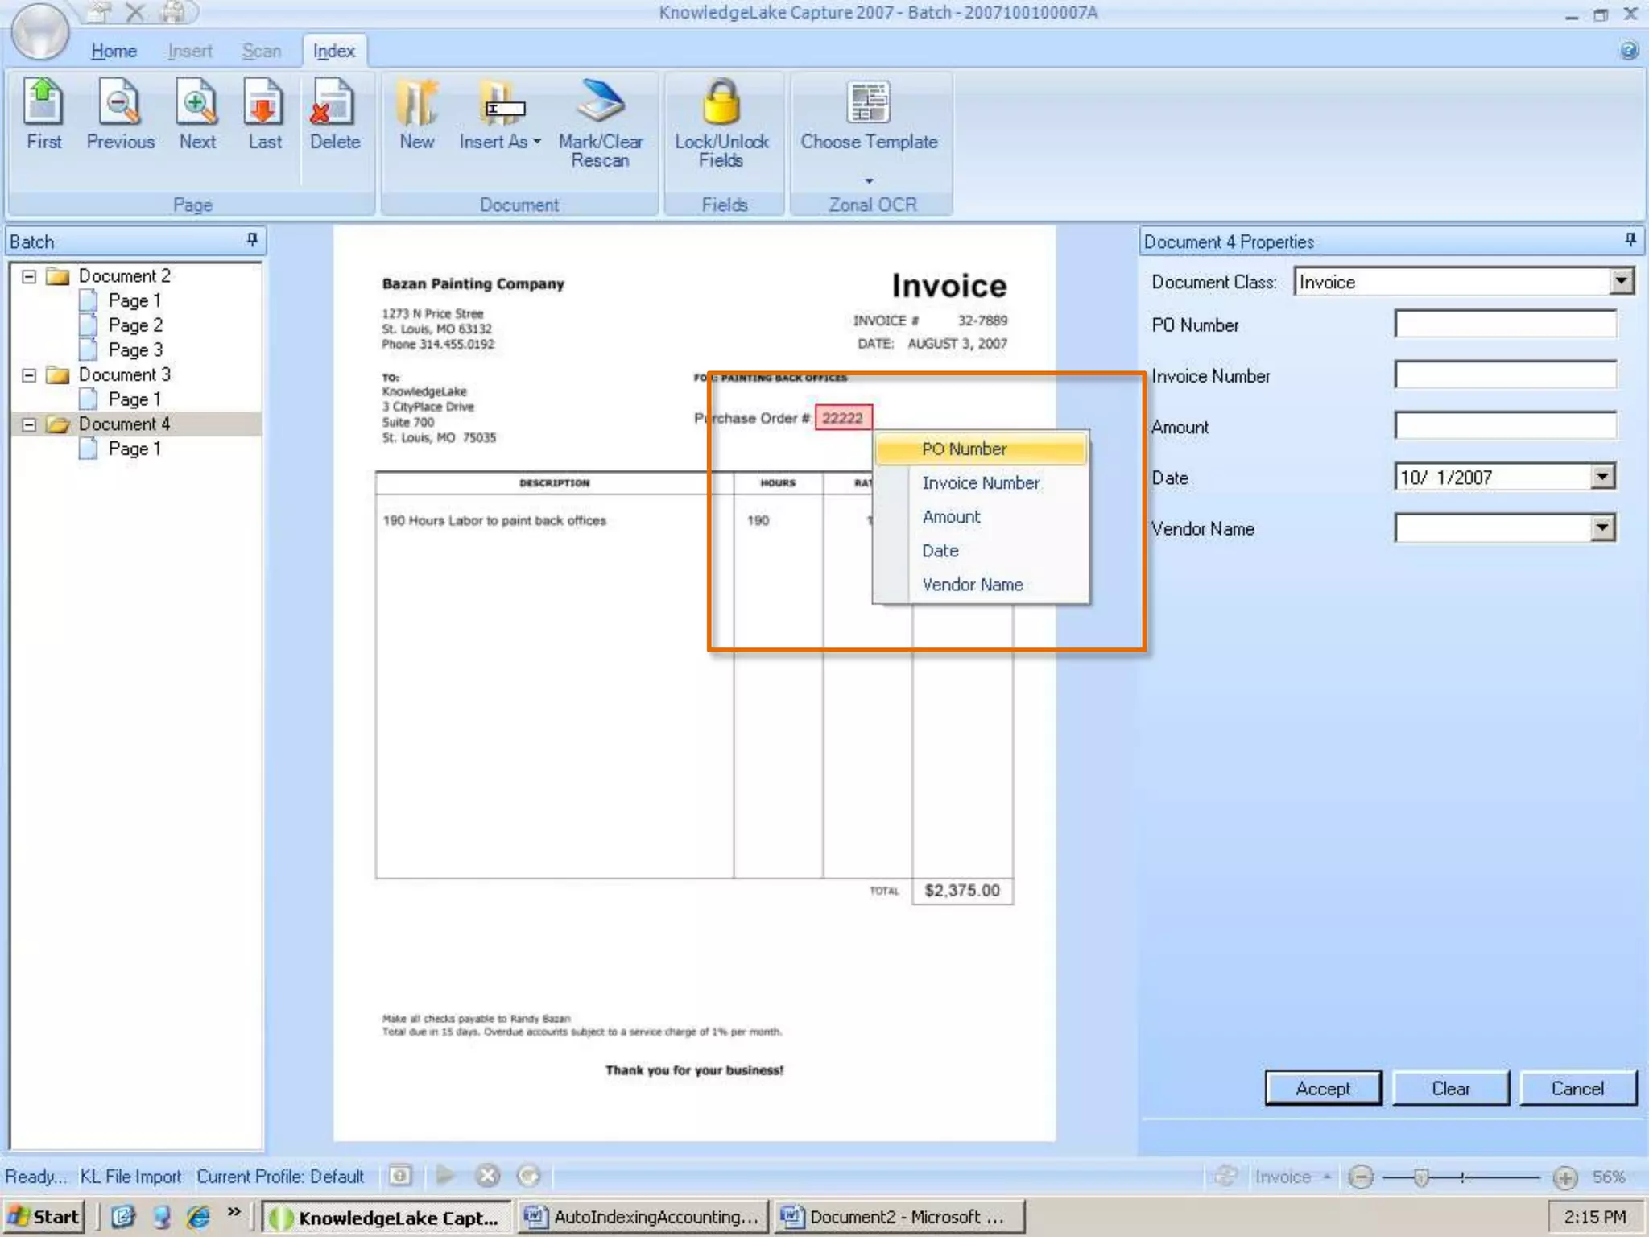Viewport: 1649px width, 1237px height.
Task: Pin the Document 4 Properties panel
Action: pos(1630,239)
